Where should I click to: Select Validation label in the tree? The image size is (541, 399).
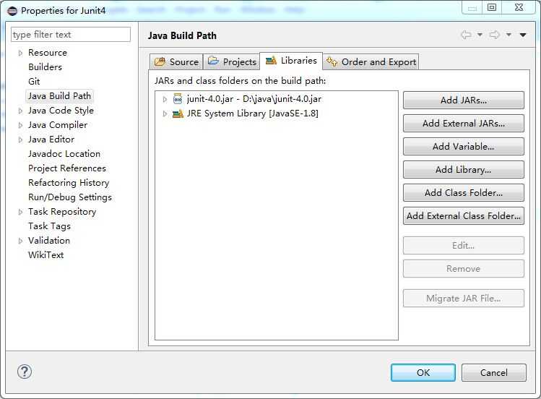(x=49, y=241)
